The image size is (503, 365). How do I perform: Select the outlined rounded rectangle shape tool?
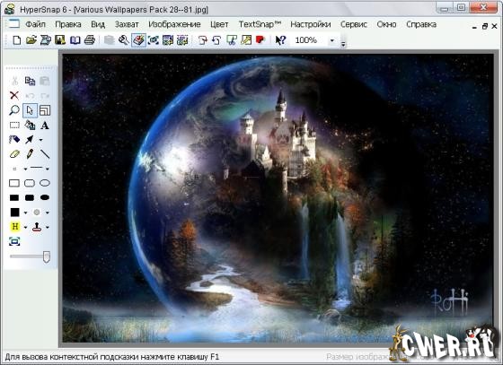[x=30, y=183]
